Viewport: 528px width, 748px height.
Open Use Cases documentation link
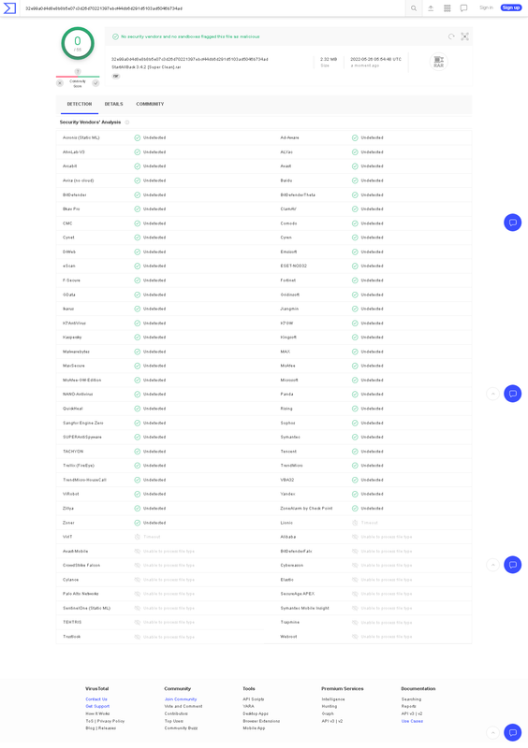click(x=412, y=721)
